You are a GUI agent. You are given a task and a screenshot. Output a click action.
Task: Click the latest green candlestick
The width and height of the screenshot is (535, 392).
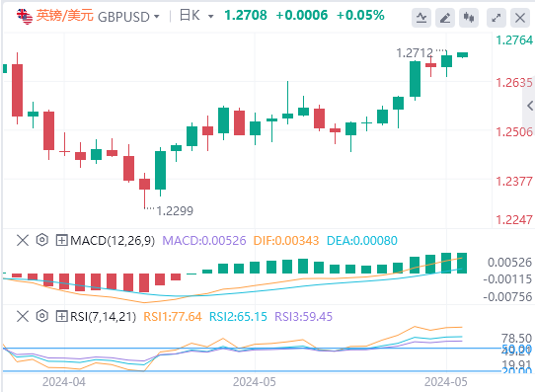pos(462,55)
